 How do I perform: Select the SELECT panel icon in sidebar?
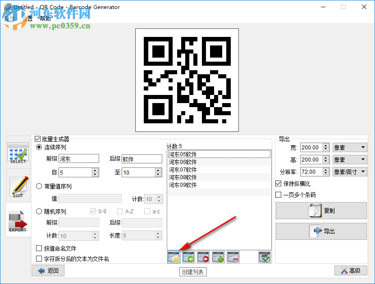click(x=18, y=153)
